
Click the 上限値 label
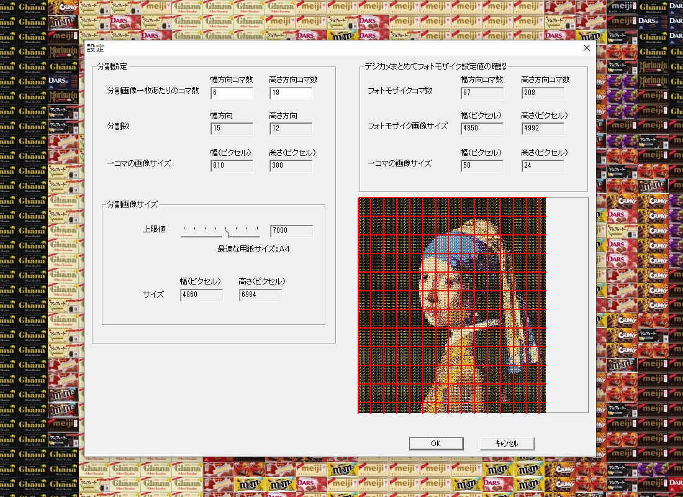(154, 229)
